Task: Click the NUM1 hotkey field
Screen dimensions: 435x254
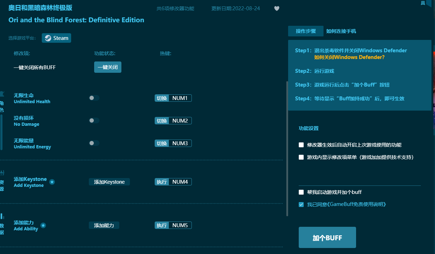Action: click(x=180, y=98)
